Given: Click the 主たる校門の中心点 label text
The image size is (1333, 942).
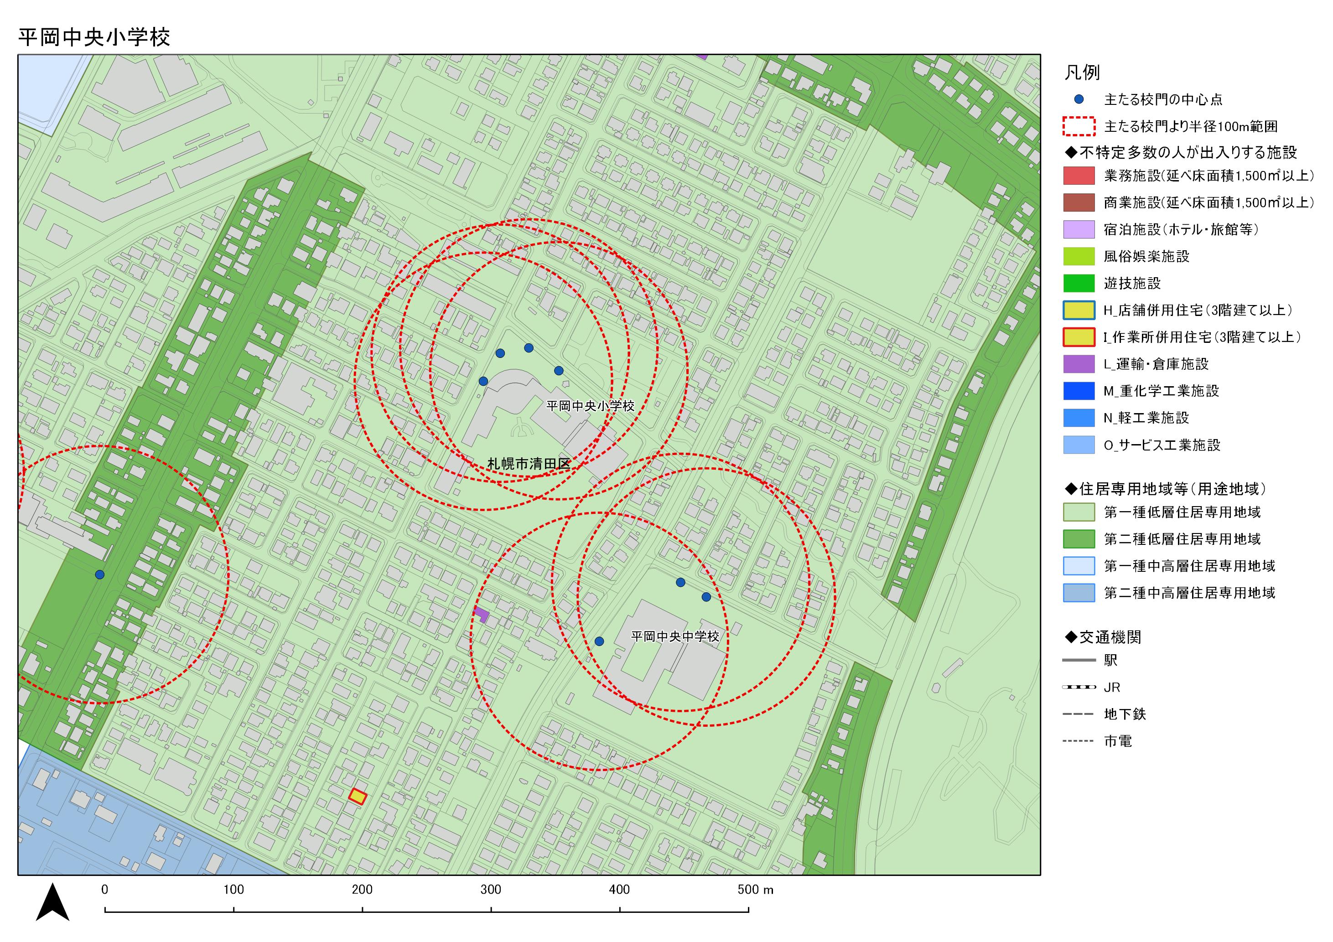Looking at the screenshot, I should [x=1163, y=100].
